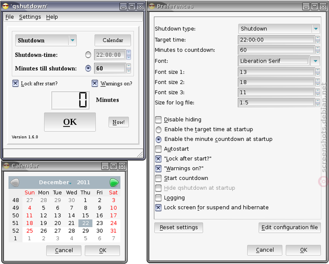Adjust Minutes till shutdown spinner arrows

[x=128, y=68]
